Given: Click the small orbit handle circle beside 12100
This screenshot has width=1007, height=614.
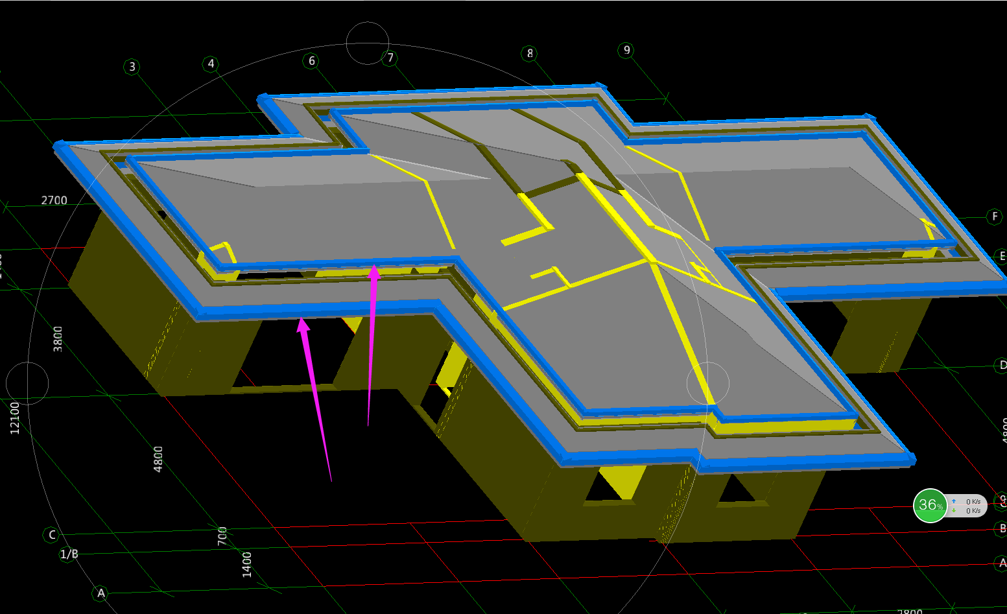Looking at the screenshot, I should click(x=27, y=383).
